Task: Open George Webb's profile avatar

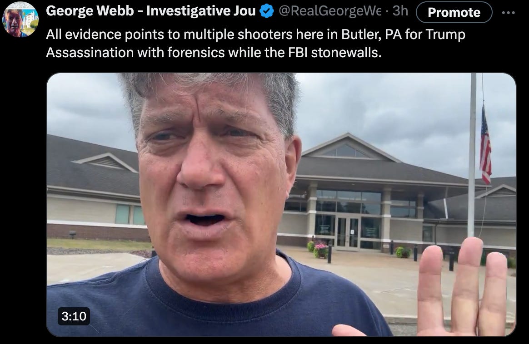Action: pos(20,20)
